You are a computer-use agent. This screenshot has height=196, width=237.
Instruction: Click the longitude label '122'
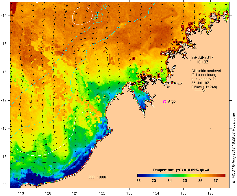[x=102, y=193]
